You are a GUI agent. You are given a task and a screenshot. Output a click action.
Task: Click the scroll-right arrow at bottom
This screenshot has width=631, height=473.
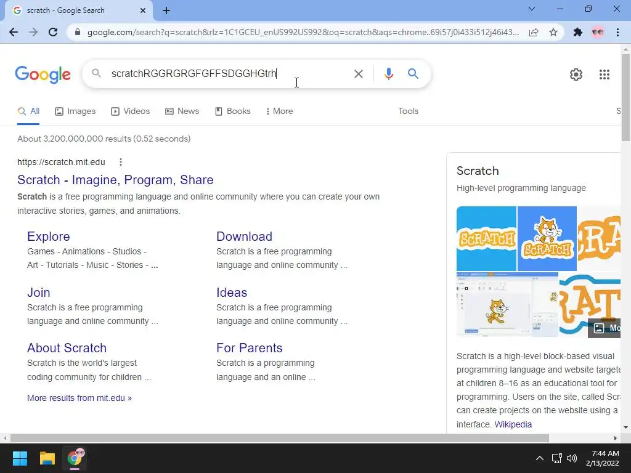pyautogui.click(x=616, y=438)
